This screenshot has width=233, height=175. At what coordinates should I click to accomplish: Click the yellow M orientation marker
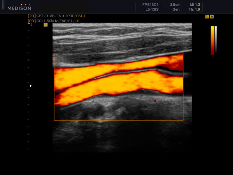pyautogui.click(x=46, y=25)
